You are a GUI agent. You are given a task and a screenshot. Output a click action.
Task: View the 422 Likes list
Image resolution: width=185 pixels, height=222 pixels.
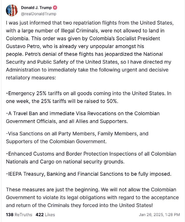pyautogui.click(x=45, y=215)
